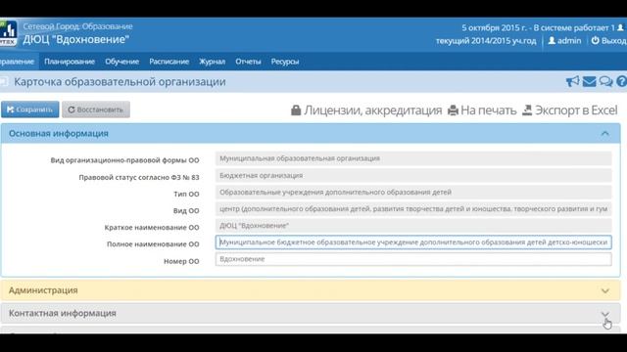Screen dimensions: 627x352
Task: Click the online users person icon
Action: (x=620, y=27)
